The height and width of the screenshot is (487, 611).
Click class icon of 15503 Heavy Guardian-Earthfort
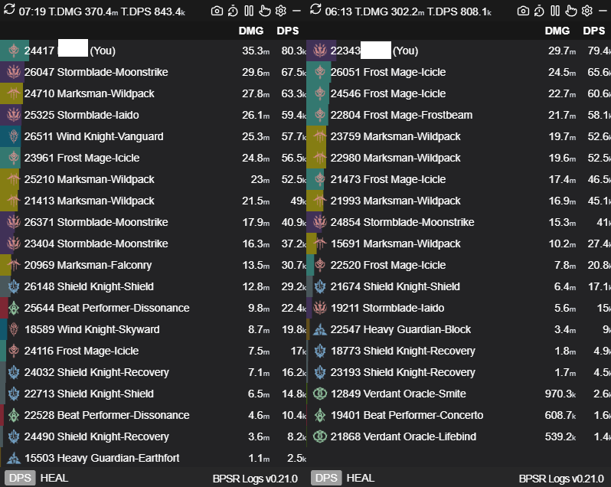click(x=14, y=458)
